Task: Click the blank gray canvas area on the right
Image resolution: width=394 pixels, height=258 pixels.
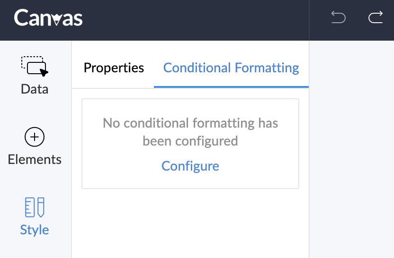Action: pyautogui.click(x=351, y=151)
